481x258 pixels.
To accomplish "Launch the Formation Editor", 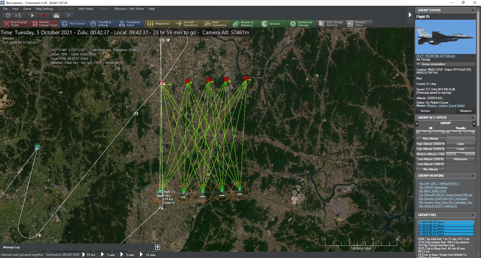I will (131, 24).
